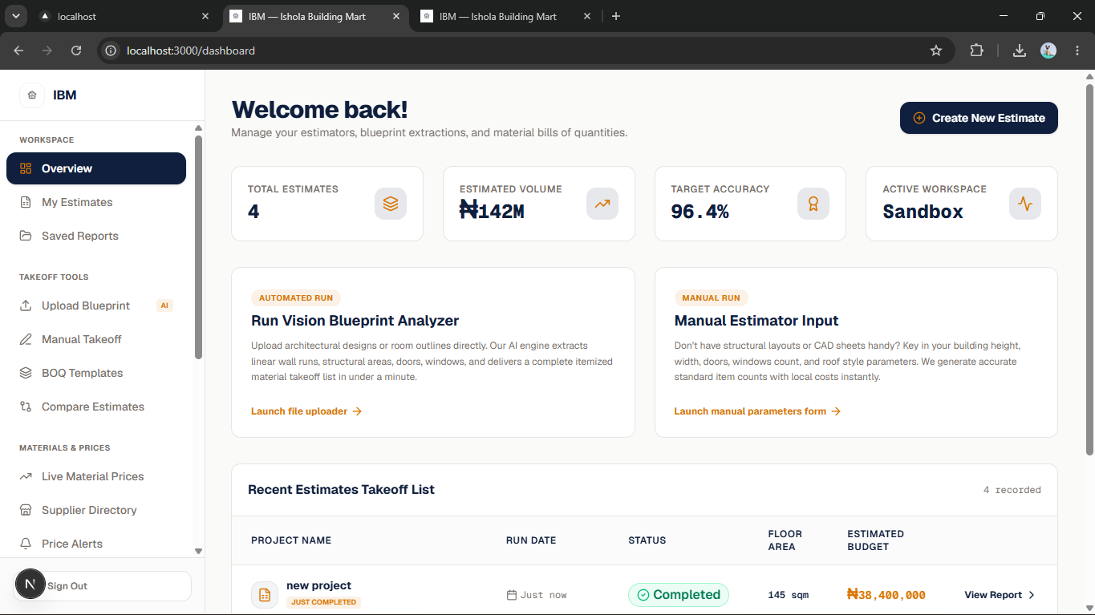Image resolution: width=1095 pixels, height=615 pixels.
Task: Click the Manual Takeoff pencil icon
Action: pos(26,339)
